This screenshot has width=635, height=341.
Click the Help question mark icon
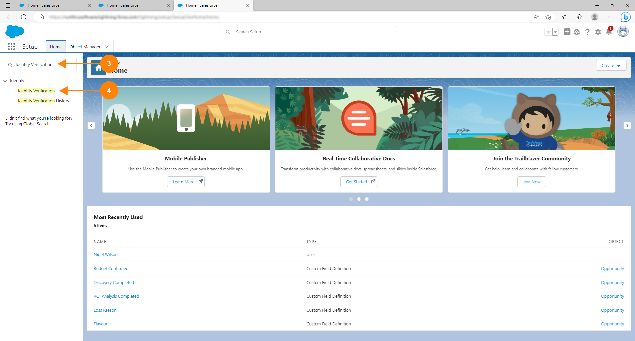tap(587, 32)
